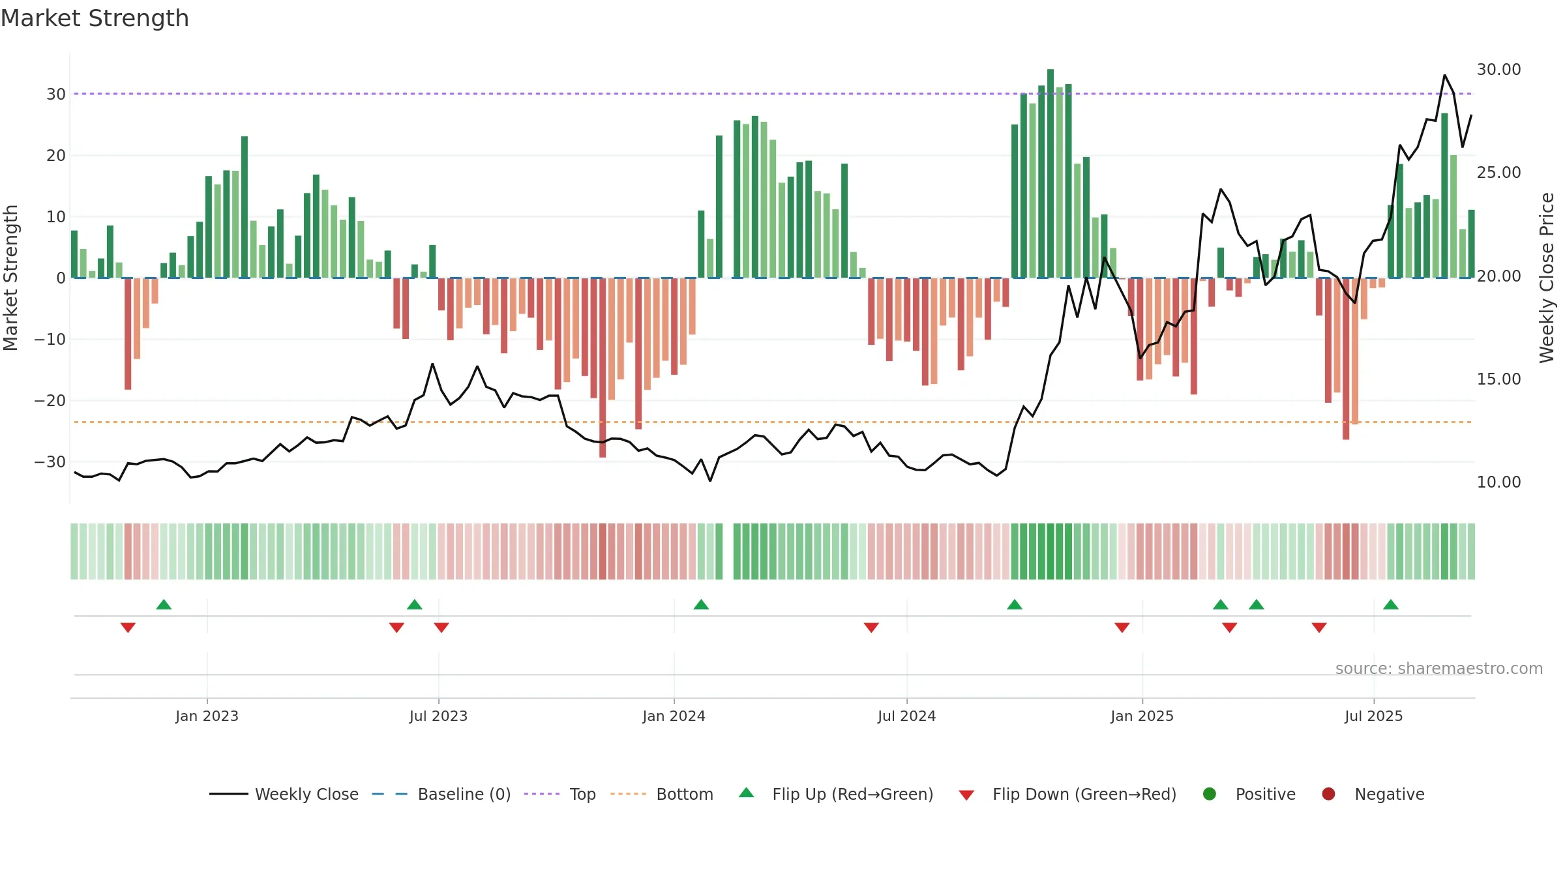The width and height of the screenshot is (1565, 880).
Task: Toggle the Baseline (0) legend entry
Action: click(441, 794)
